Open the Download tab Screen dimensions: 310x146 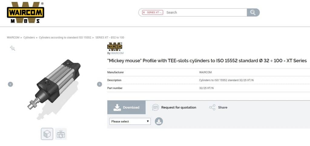(x=127, y=107)
